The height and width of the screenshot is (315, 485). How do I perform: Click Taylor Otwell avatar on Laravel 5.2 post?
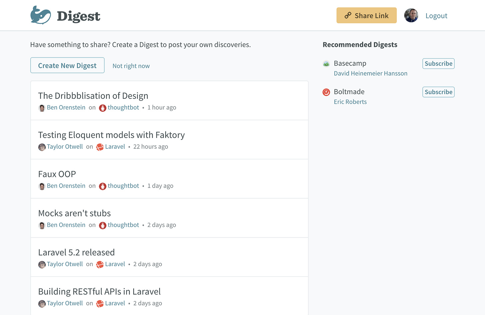click(x=42, y=264)
